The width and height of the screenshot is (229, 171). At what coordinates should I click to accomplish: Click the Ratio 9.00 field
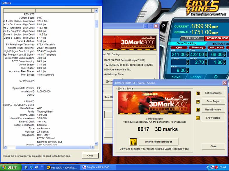(179, 70)
